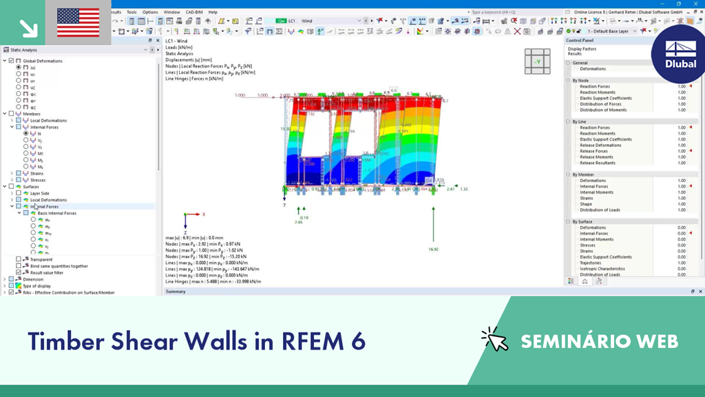This screenshot has height=397, width=705.
Task: Click the yellow parallelogram surface icon
Action: click(x=221, y=21)
